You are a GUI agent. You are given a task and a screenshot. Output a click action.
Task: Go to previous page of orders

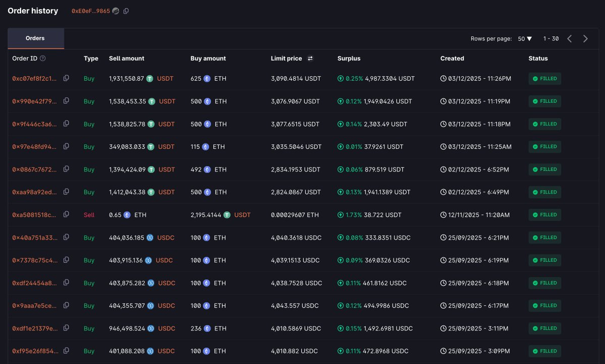pos(569,39)
